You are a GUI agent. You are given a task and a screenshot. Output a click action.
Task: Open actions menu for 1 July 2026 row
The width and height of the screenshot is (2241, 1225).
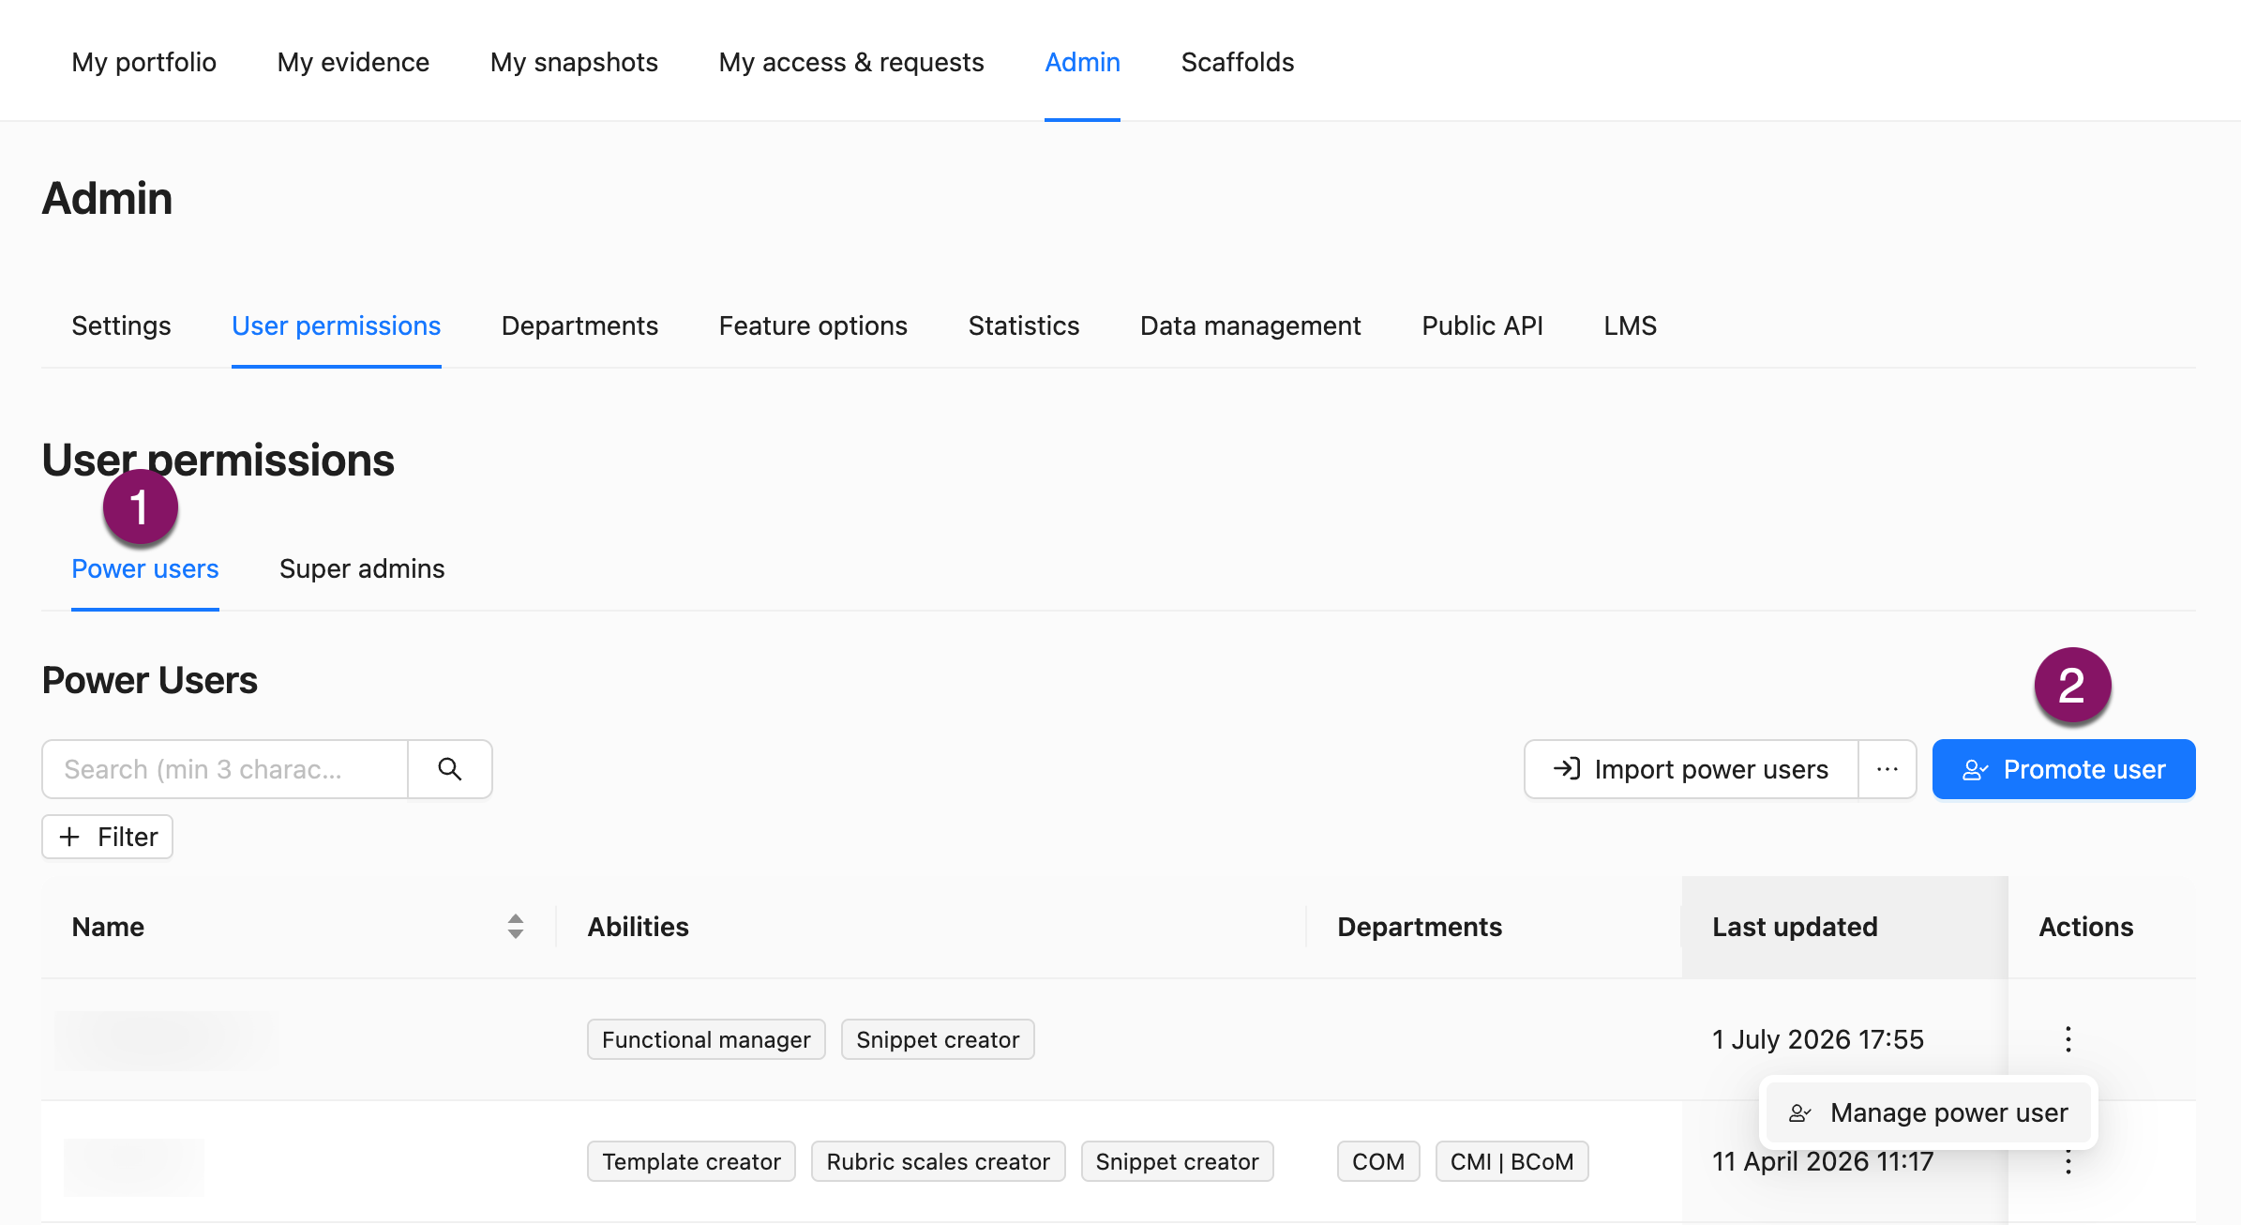[x=2068, y=1039]
